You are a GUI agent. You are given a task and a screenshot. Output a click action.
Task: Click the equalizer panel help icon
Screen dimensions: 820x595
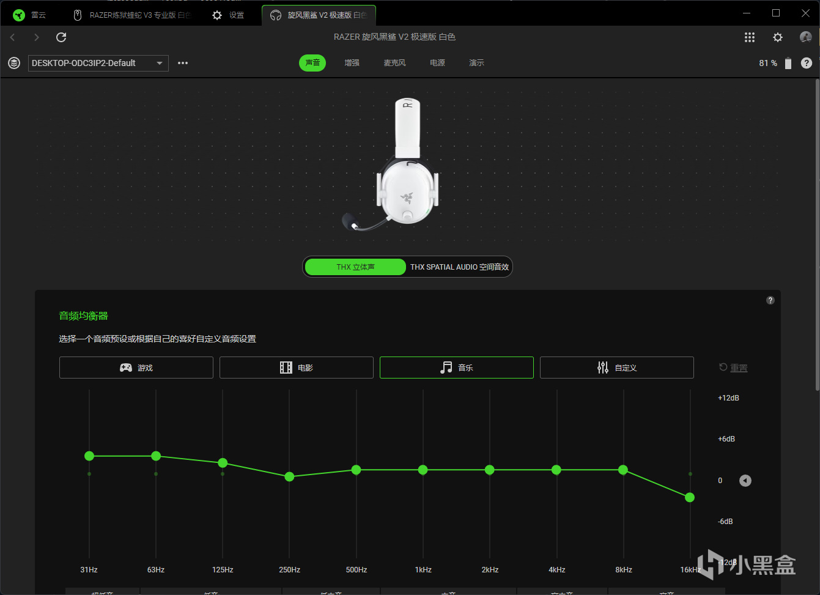[x=770, y=300]
